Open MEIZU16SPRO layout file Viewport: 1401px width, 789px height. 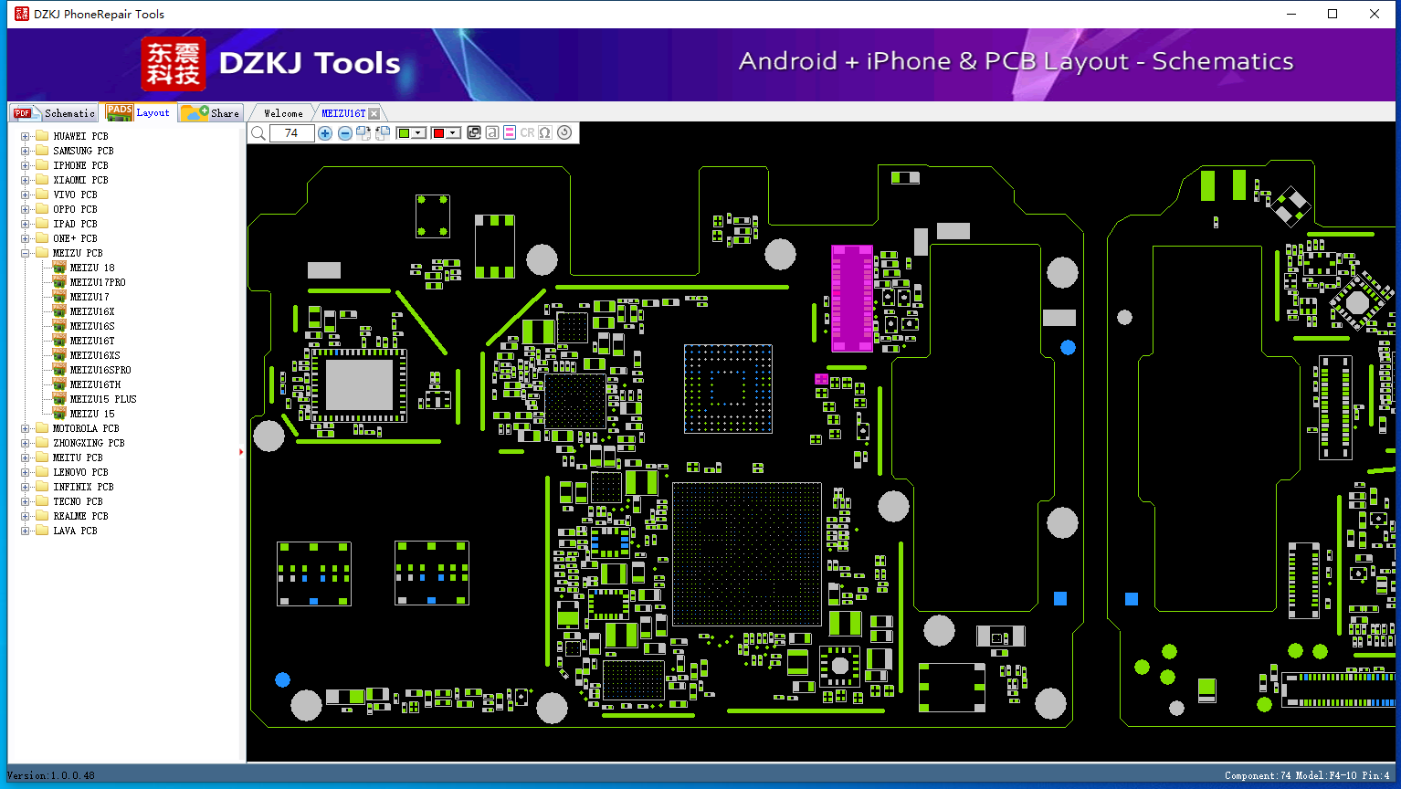(100, 370)
